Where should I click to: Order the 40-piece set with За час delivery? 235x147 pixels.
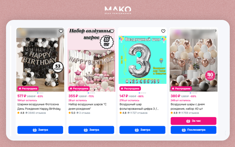coord(193,121)
